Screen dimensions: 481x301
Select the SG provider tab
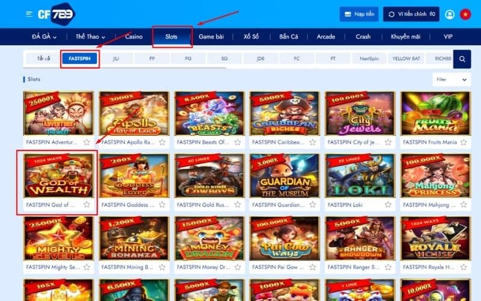pyautogui.click(x=224, y=58)
